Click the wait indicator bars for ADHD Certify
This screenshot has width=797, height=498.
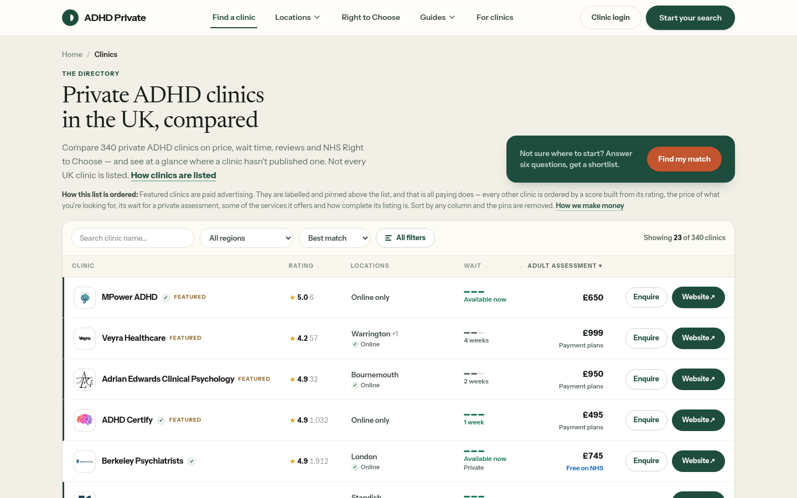[x=474, y=414]
